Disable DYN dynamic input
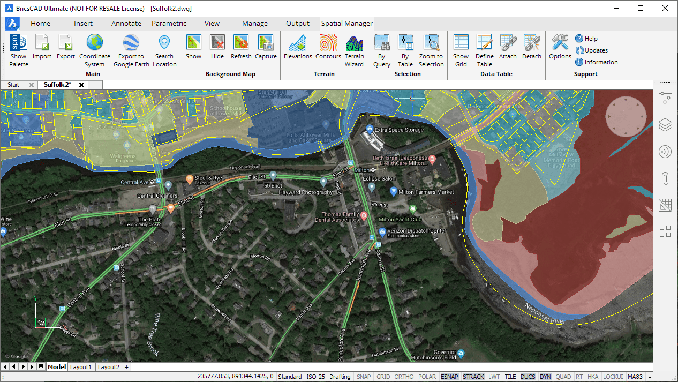This screenshot has height=382, width=678. (x=545, y=377)
